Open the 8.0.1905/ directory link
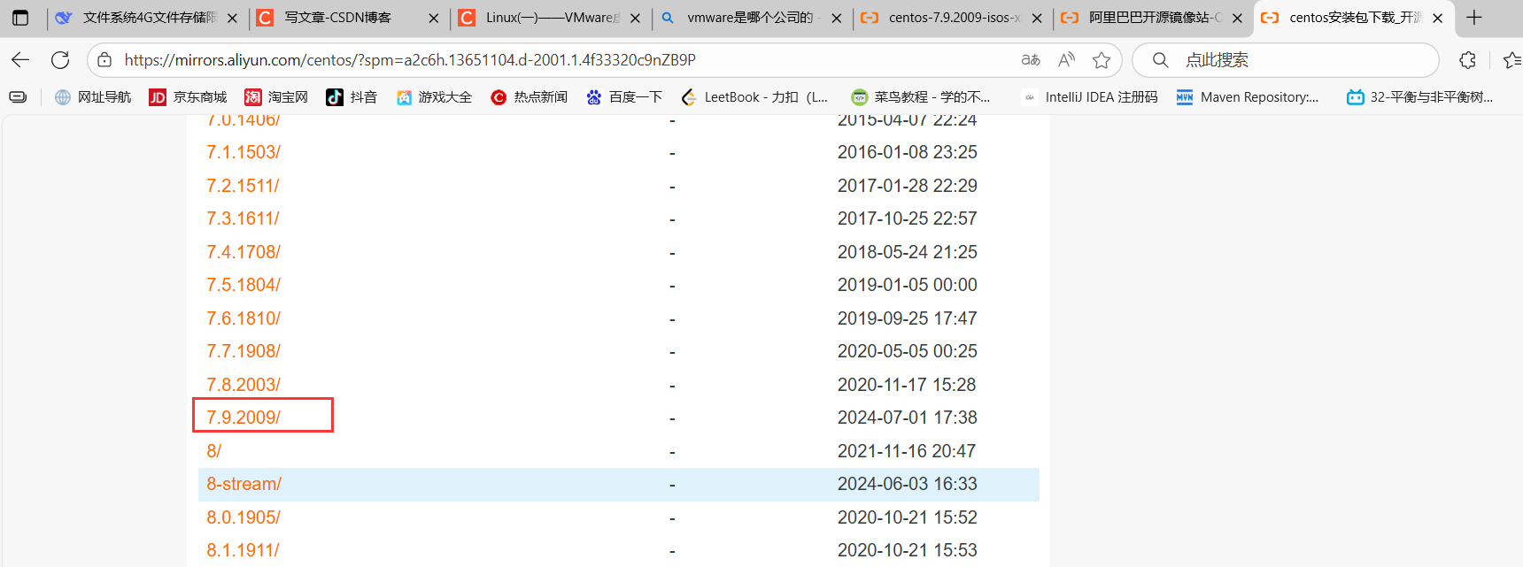This screenshot has width=1523, height=567. tap(244, 517)
